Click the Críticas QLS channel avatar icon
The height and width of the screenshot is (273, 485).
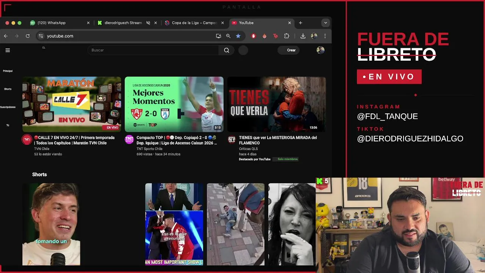coord(232,140)
